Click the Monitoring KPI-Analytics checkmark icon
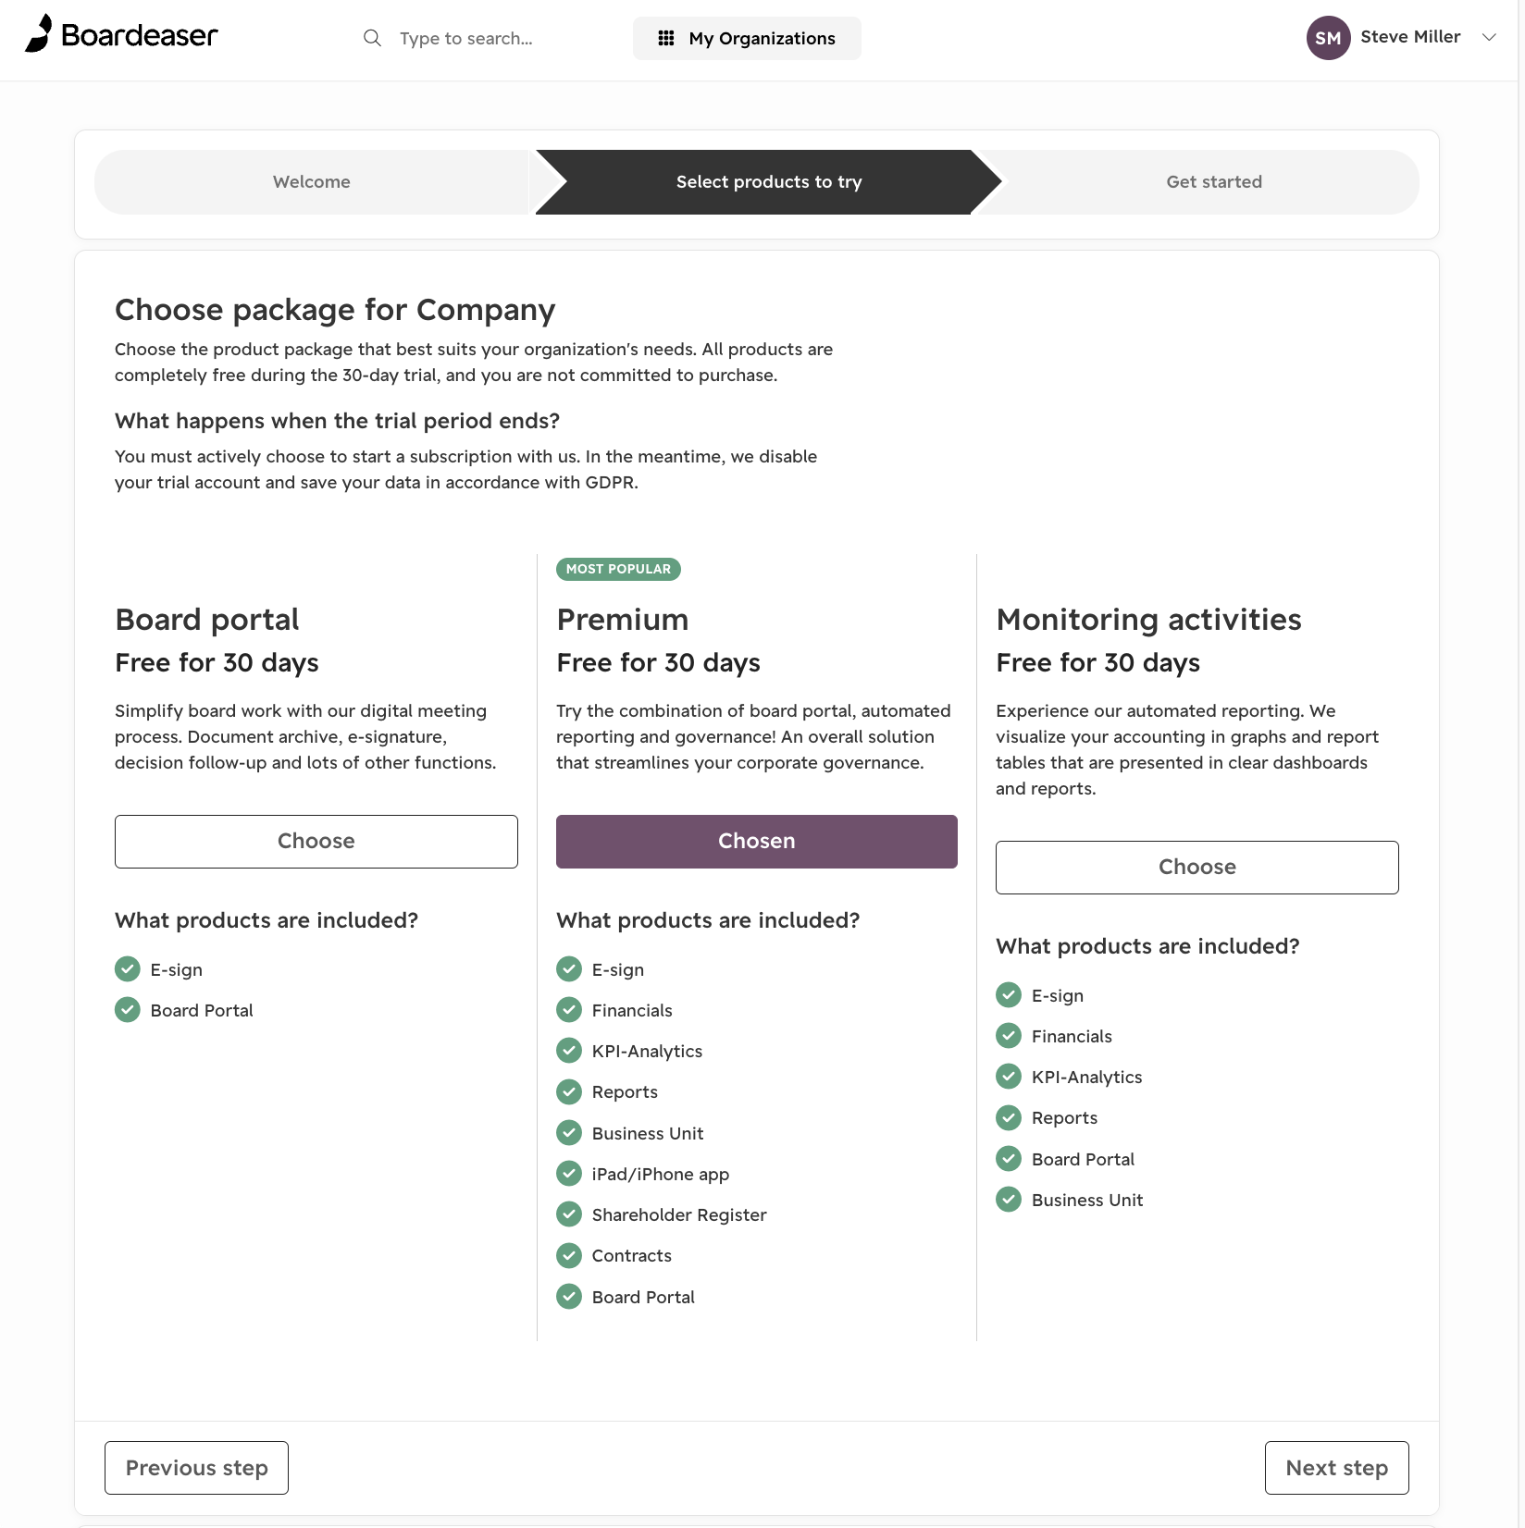1525x1528 pixels. point(1009,1076)
